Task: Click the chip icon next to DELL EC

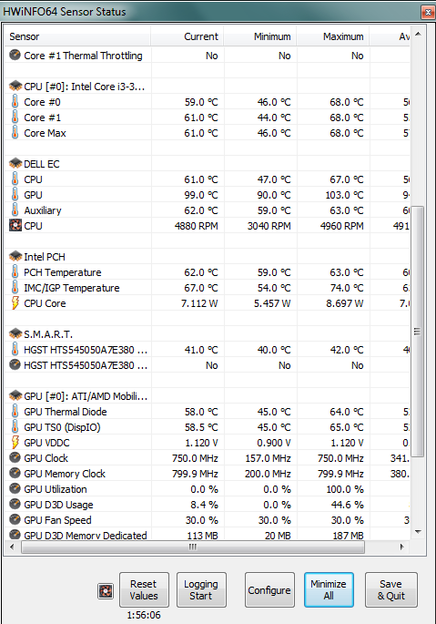Action: (x=15, y=163)
